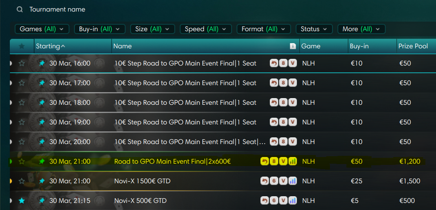The width and height of the screenshot is (436, 210).
Task: Click the 8-max icon on the 19:00 tournament
Action: point(283,122)
